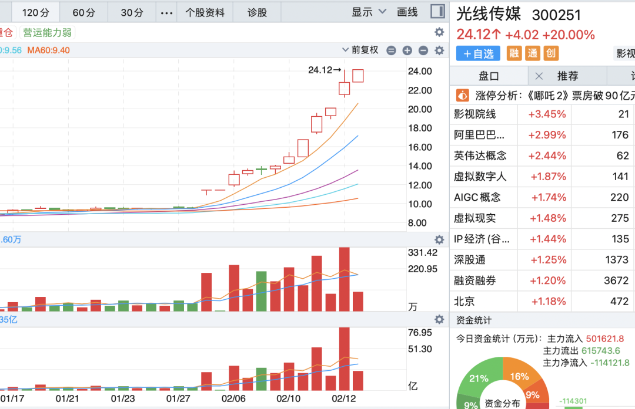Click the orange 融 badge
Image resolution: width=635 pixels, height=409 pixels.
click(514, 53)
